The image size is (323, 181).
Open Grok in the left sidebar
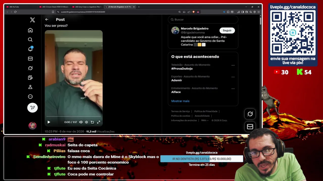click(30, 68)
